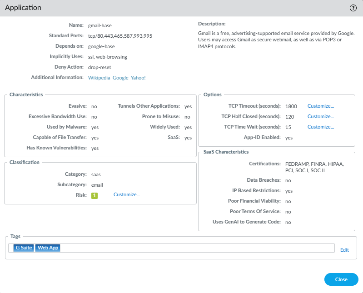
Task: Click the Application dialog title
Action: [23, 8]
